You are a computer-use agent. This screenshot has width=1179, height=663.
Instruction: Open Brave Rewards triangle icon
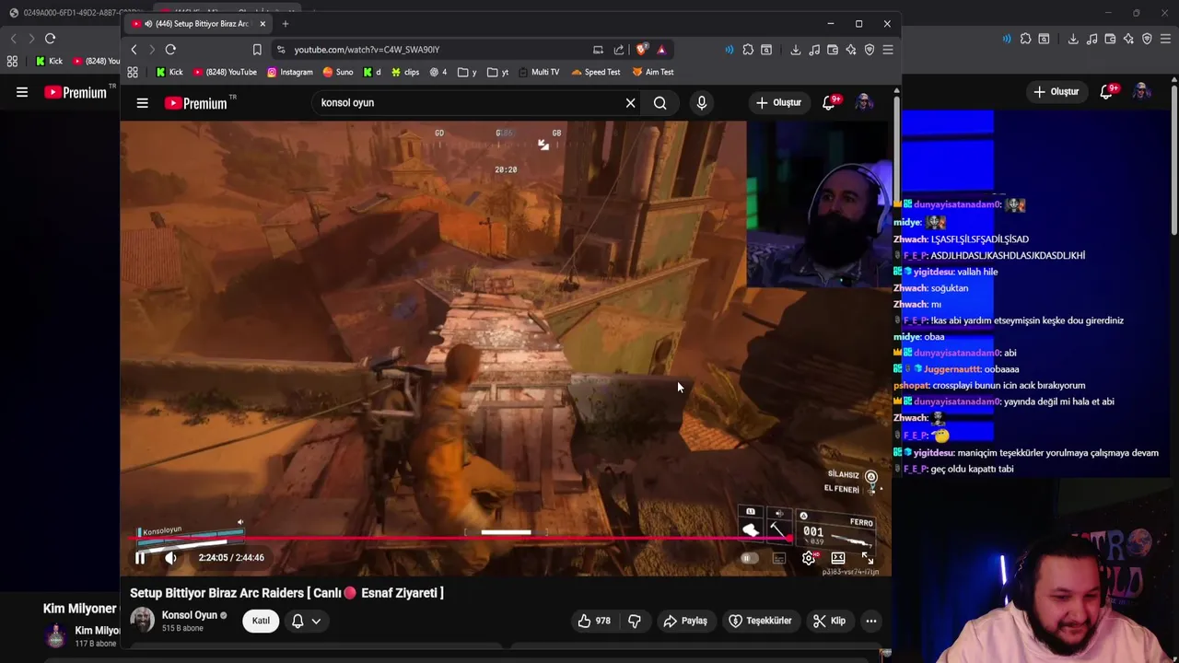(661, 50)
